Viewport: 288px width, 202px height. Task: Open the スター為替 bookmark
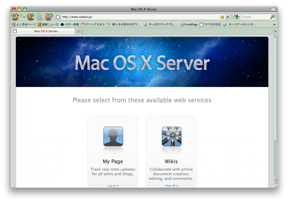click(x=70, y=24)
